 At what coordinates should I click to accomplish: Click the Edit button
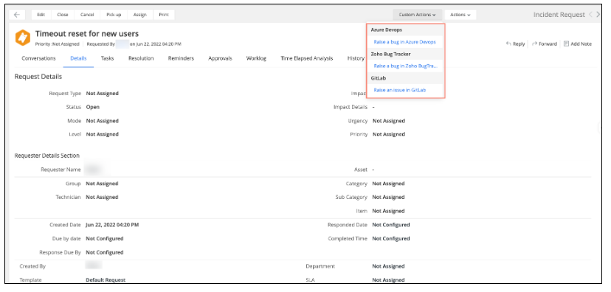[x=41, y=15]
